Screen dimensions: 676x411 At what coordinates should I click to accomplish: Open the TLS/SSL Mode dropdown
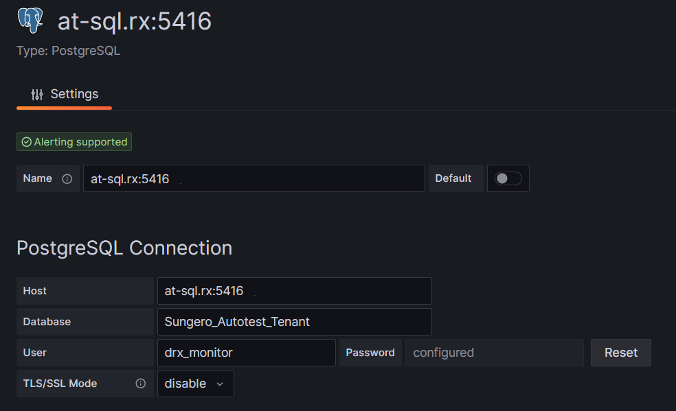pos(195,384)
